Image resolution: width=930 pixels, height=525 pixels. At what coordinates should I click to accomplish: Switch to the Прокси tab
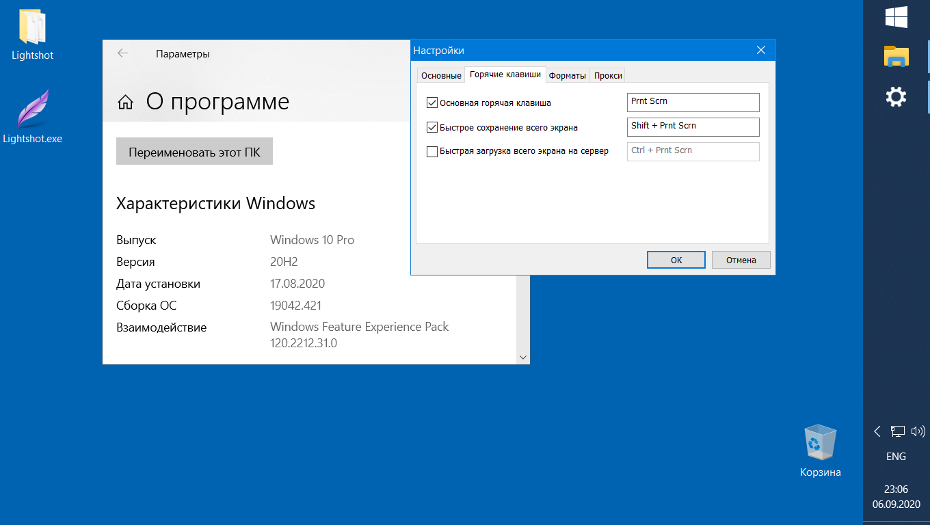(x=607, y=76)
